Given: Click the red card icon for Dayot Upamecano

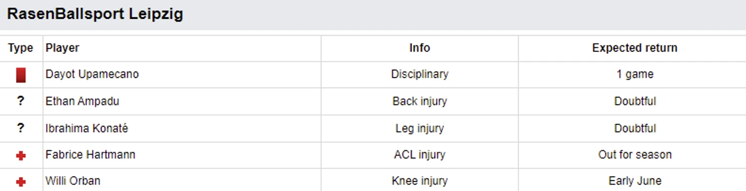Looking at the screenshot, I should click(20, 75).
